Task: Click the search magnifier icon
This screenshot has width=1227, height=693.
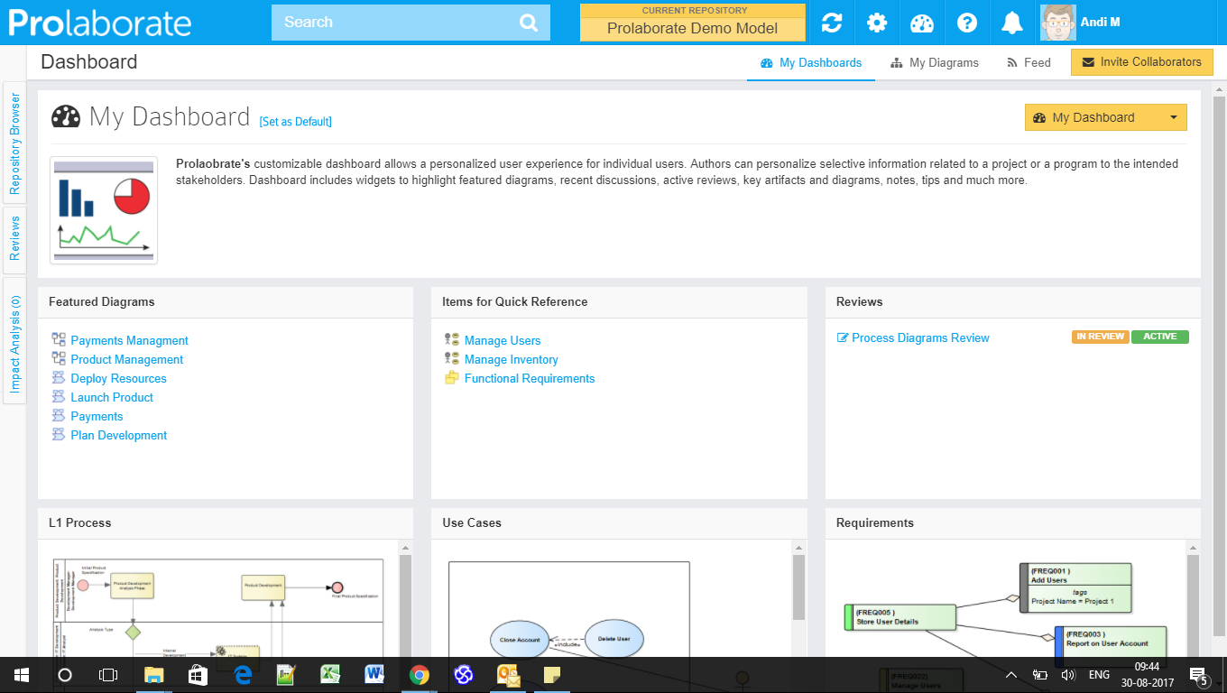Action: tap(529, 23)
